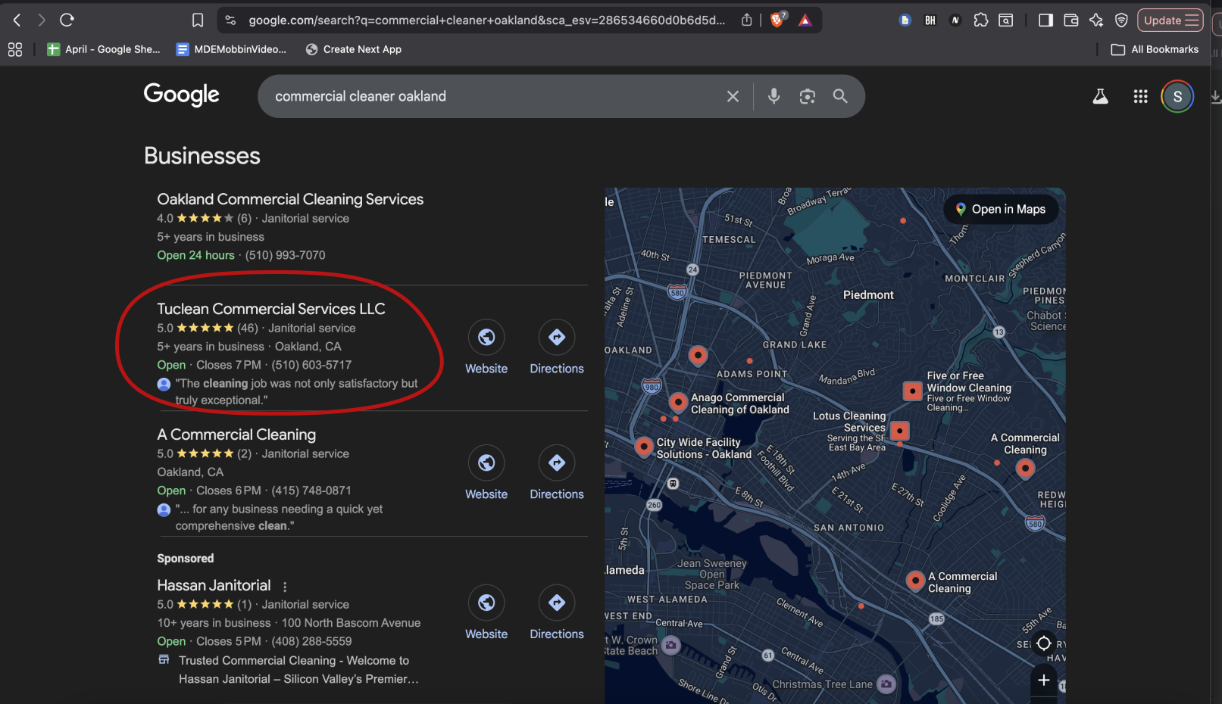
Task: Open Search Labs flask icon
Action: (1100, 96)
